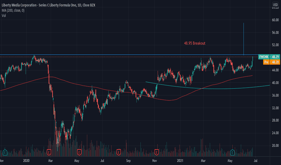Screen dimensions: 281x165
Task: Select the MA (200, close, 0) indicator legend
Action: coord(13,10)
